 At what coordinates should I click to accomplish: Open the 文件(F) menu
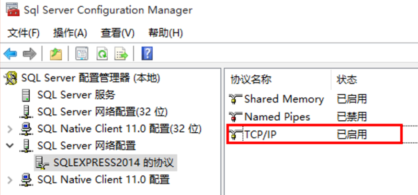click(x=23, y=34)
